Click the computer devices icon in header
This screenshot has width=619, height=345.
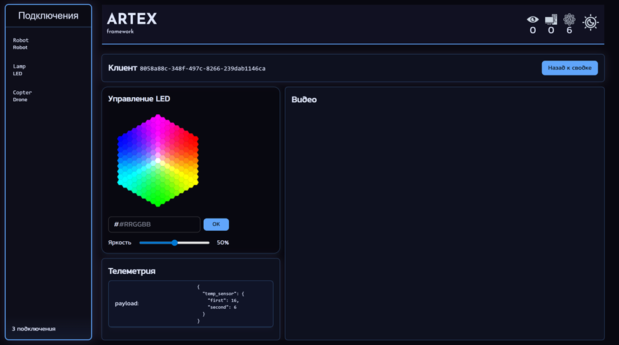pyautogui.click(x=550, y=20)
